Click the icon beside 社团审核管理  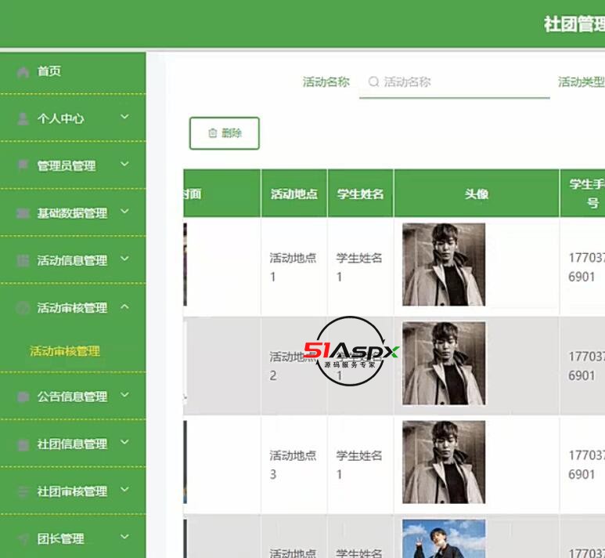point(23,491)
